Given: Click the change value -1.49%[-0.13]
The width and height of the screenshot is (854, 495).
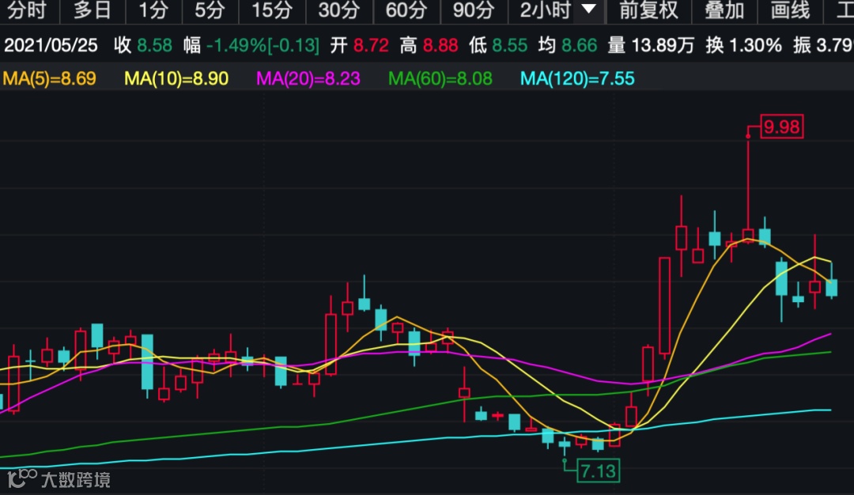Looking at the screenshot, I should tap(263, 45).
